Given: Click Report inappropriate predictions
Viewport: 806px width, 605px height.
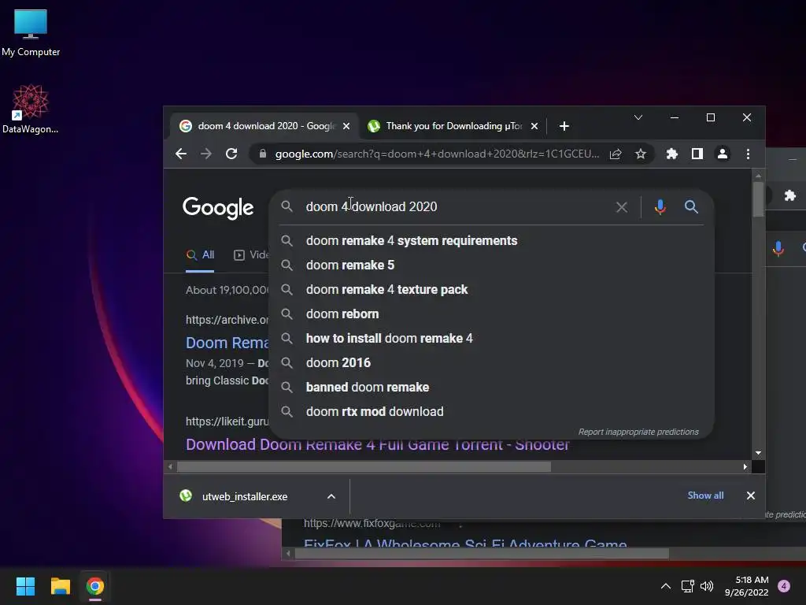Looking at the screenshot, I should tap(638, 432).
